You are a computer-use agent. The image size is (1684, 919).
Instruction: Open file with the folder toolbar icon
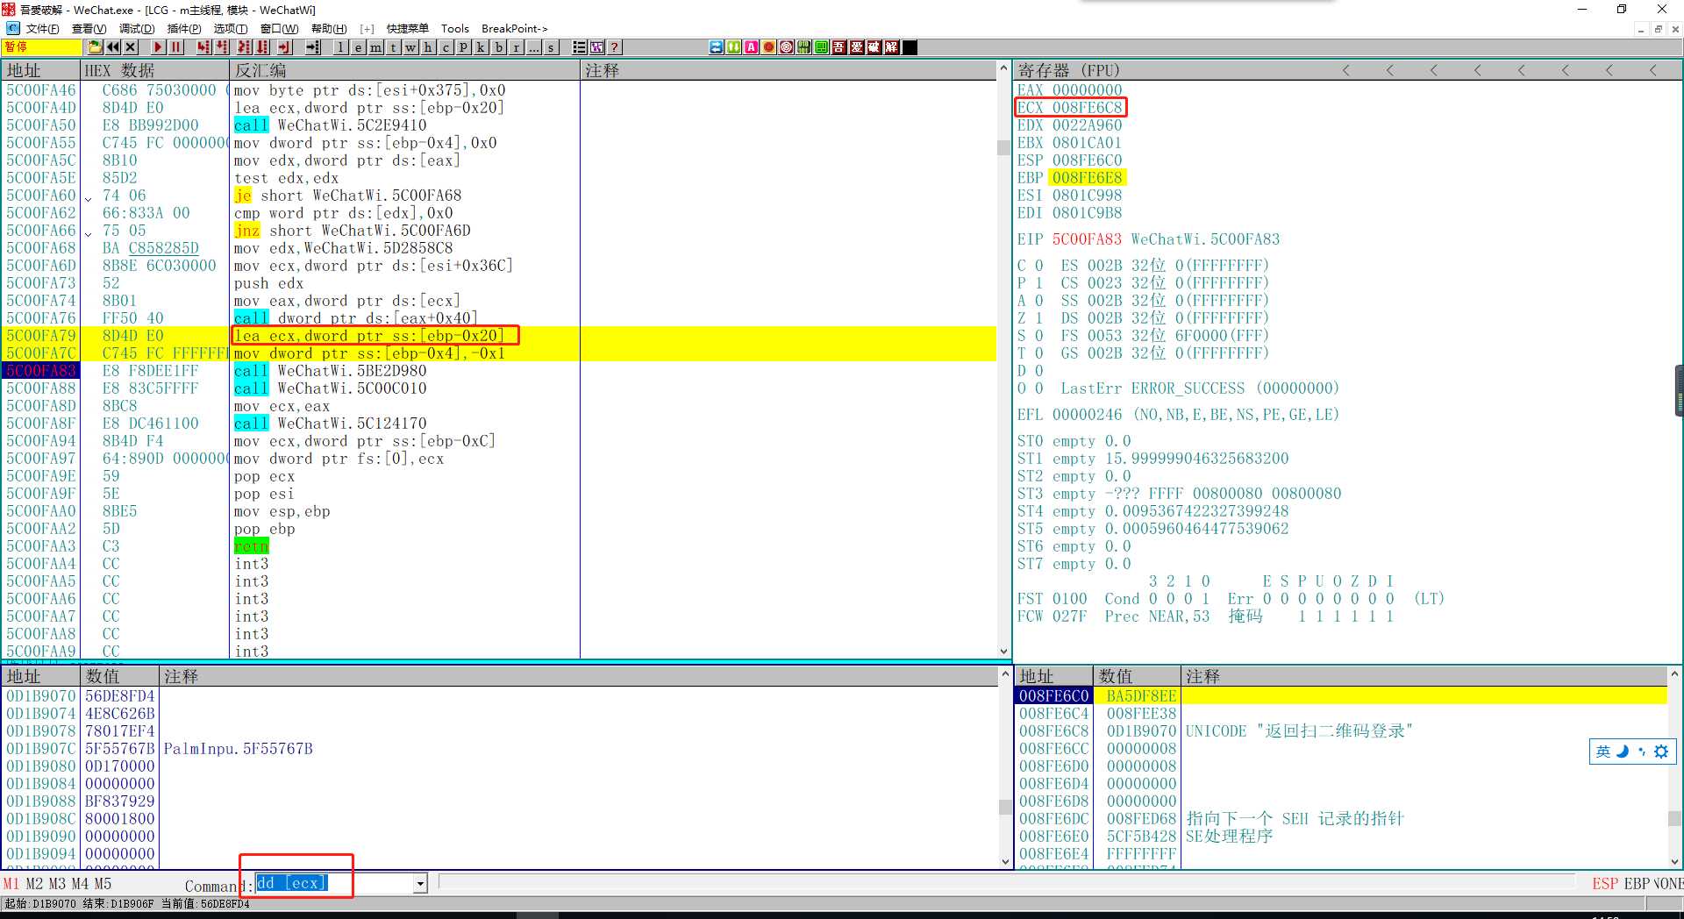[95, 47]
